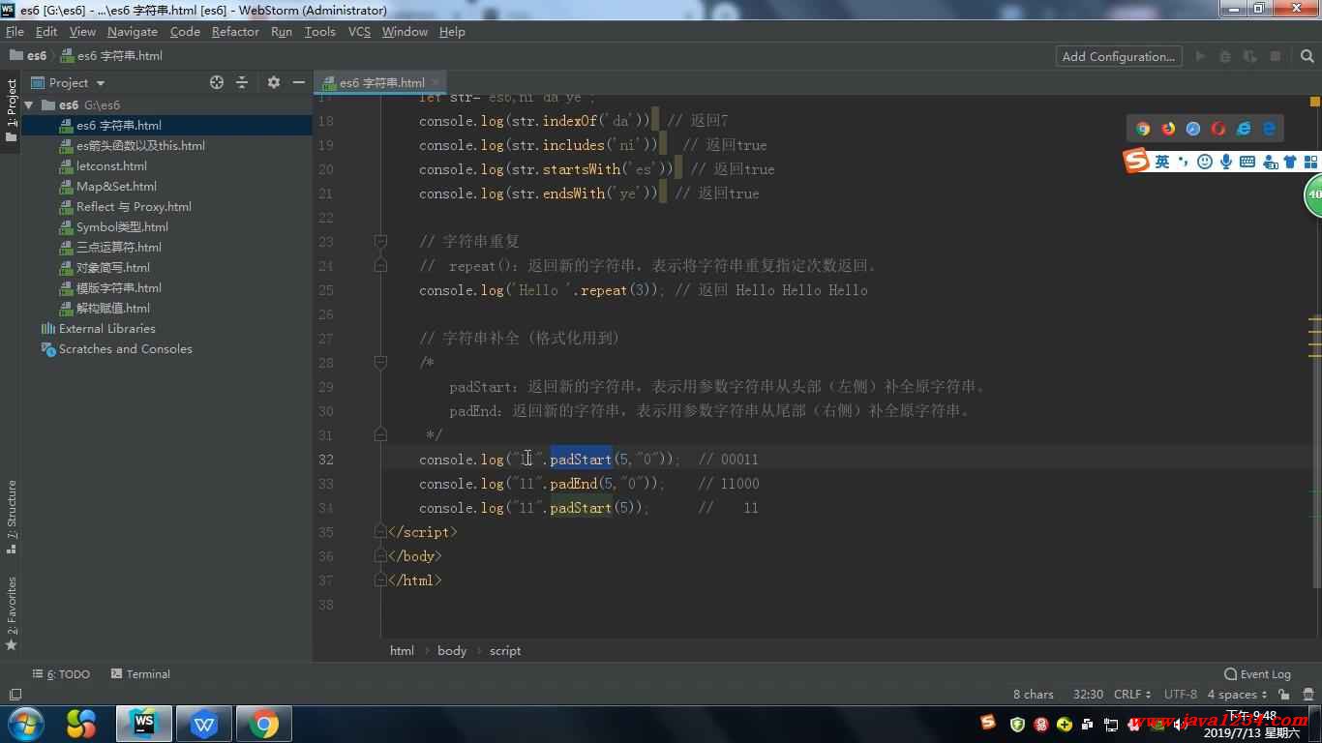Viewport: 1322px width, 743px height.
Task: Open in Safari from the editor browser bar
Action: (1193, 129)
